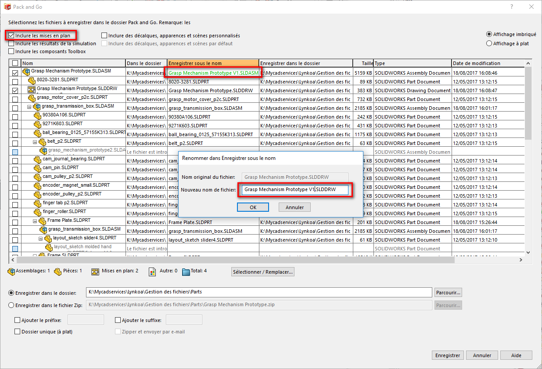The height and width of the screenshot is (369, 542).
Task: Choose Enregistrer dans le dossier option
Action: pos(11,293)
